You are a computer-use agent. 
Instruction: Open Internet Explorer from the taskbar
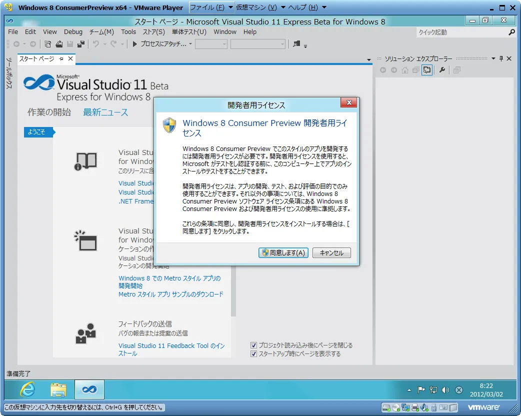(27, 389)
